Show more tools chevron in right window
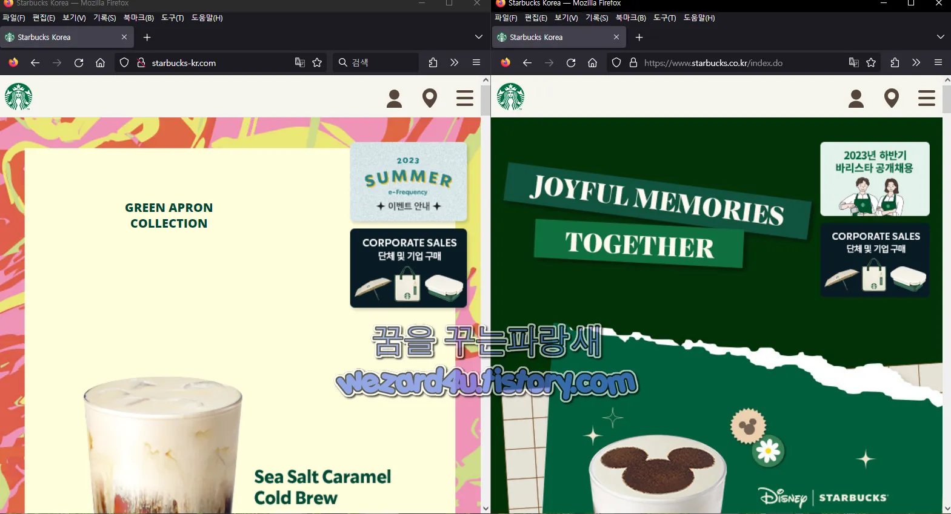951x514 pixels. [916, 62]
